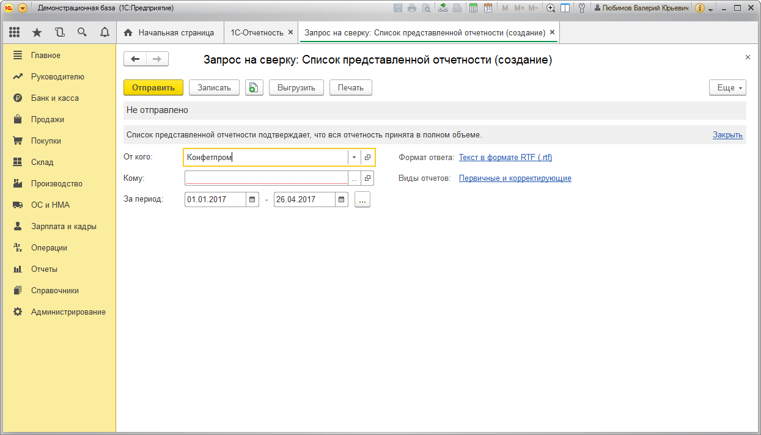Click the M memory button

505,8
